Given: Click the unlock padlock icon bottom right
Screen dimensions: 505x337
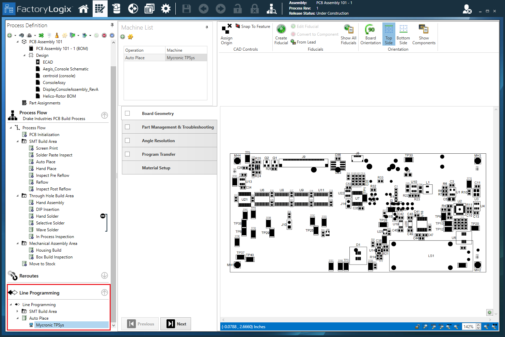Looking at the screenshot, I should coord(417,326).
